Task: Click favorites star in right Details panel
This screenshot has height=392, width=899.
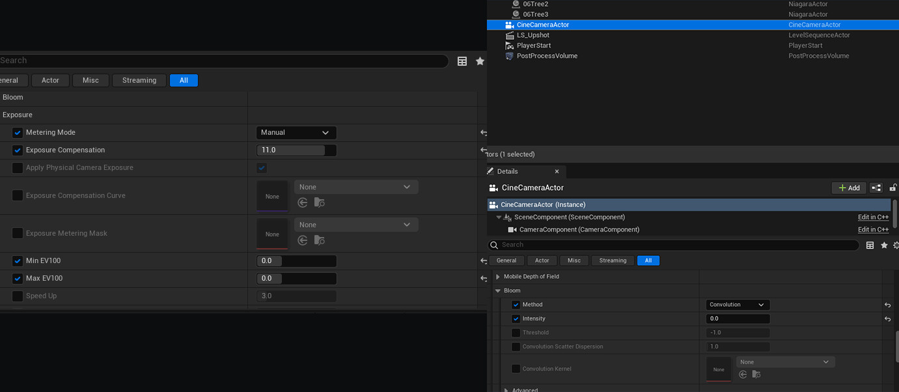Action: 884,245
